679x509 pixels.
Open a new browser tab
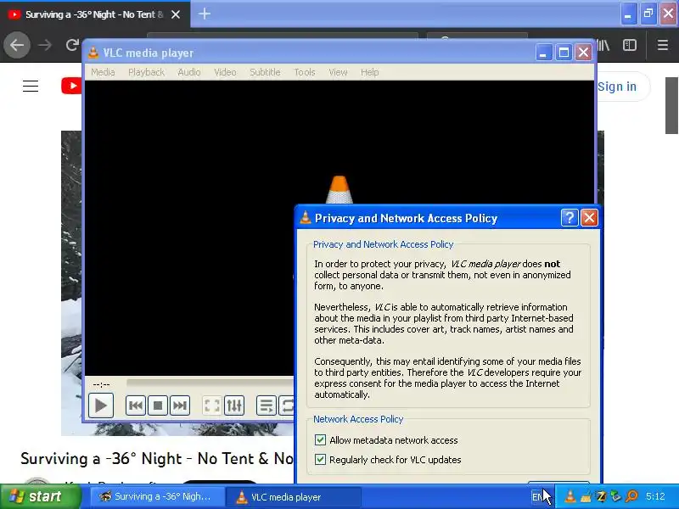pyautogui.click(x=205, y=14)
